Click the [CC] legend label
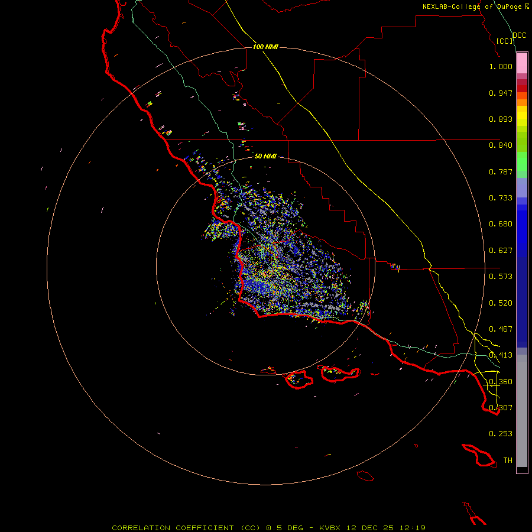 [505, 41]
